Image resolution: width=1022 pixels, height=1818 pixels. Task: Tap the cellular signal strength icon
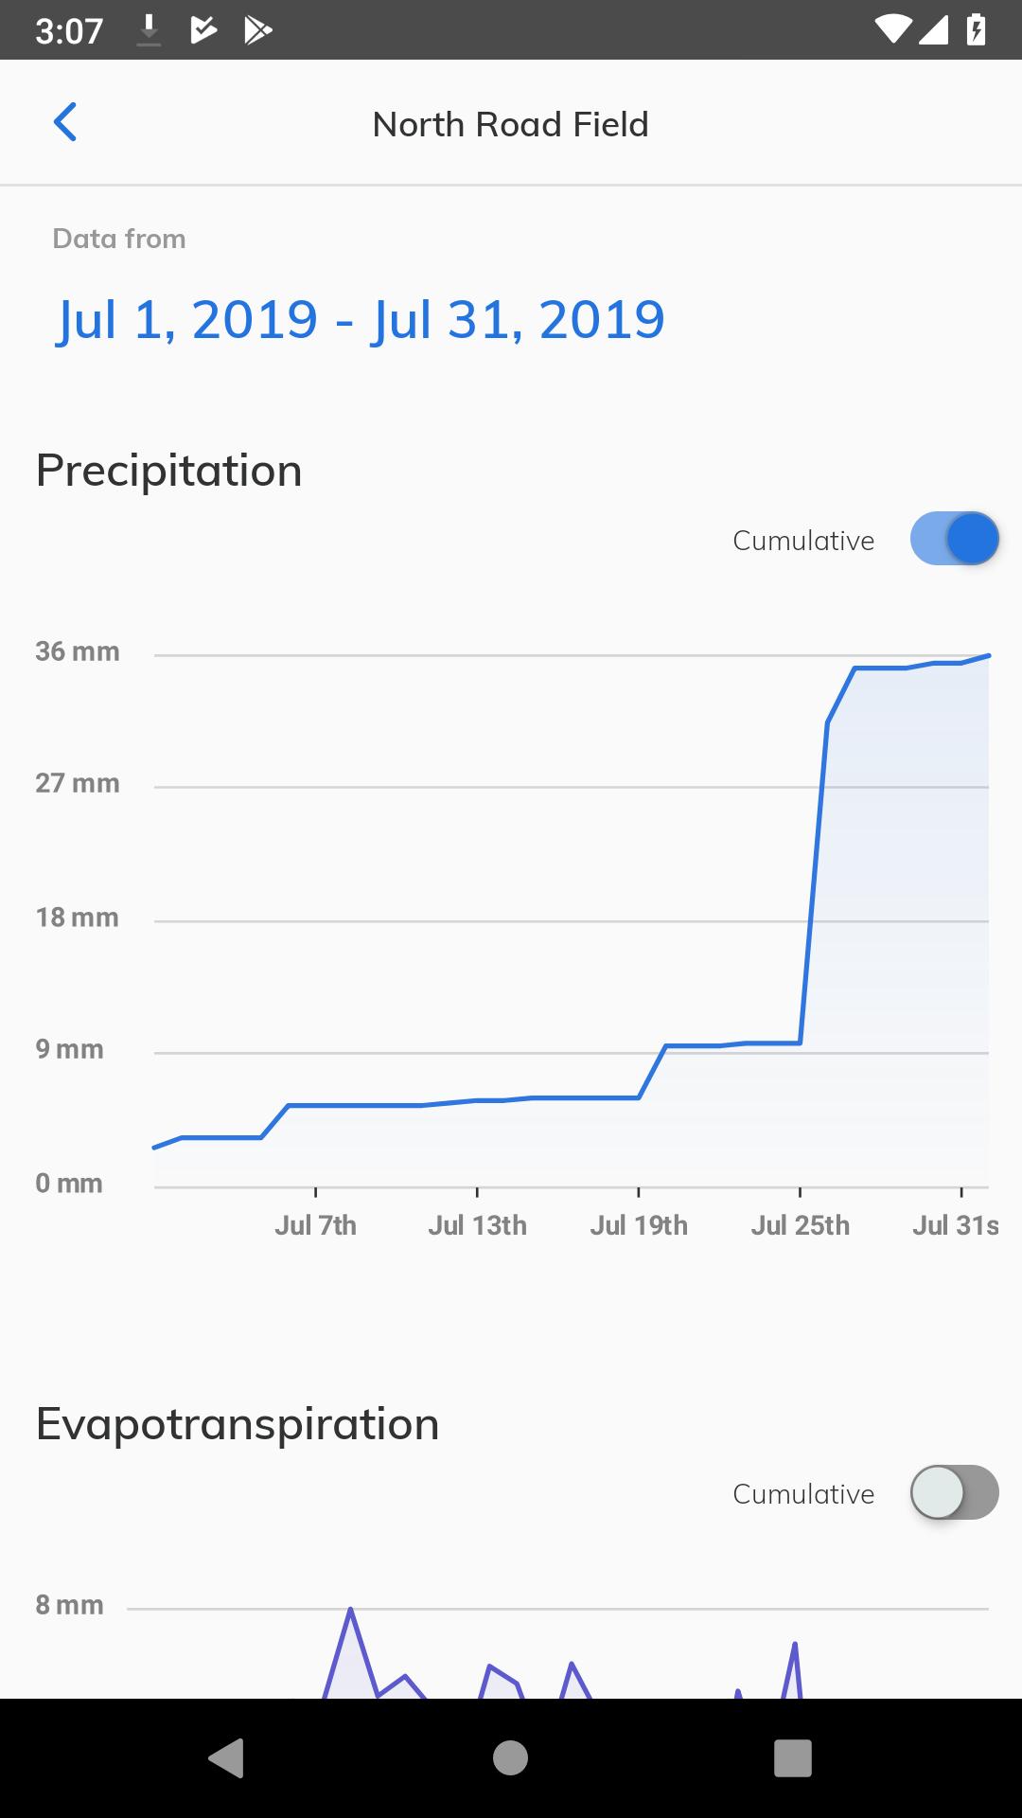(933, 30)
